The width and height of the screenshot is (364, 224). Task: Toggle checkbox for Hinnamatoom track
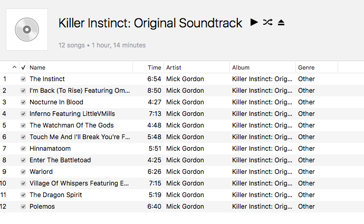pyautogui.click(x=23, y=149)
